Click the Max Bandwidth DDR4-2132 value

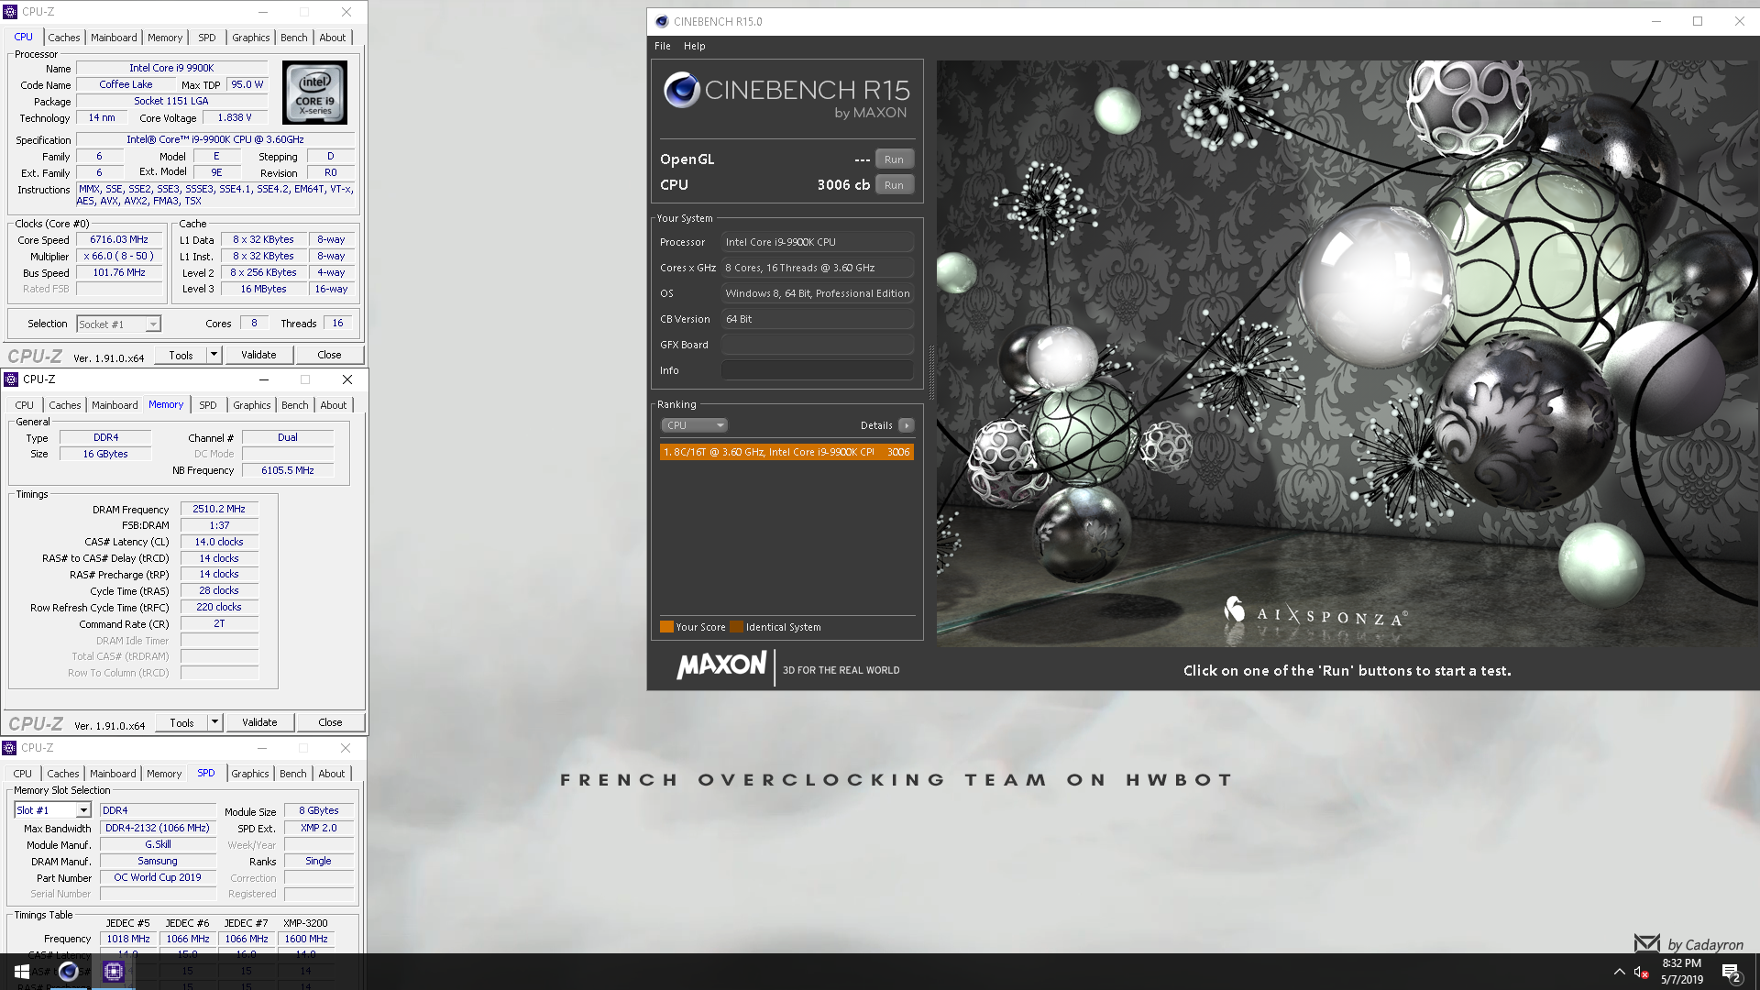(158, 829)
